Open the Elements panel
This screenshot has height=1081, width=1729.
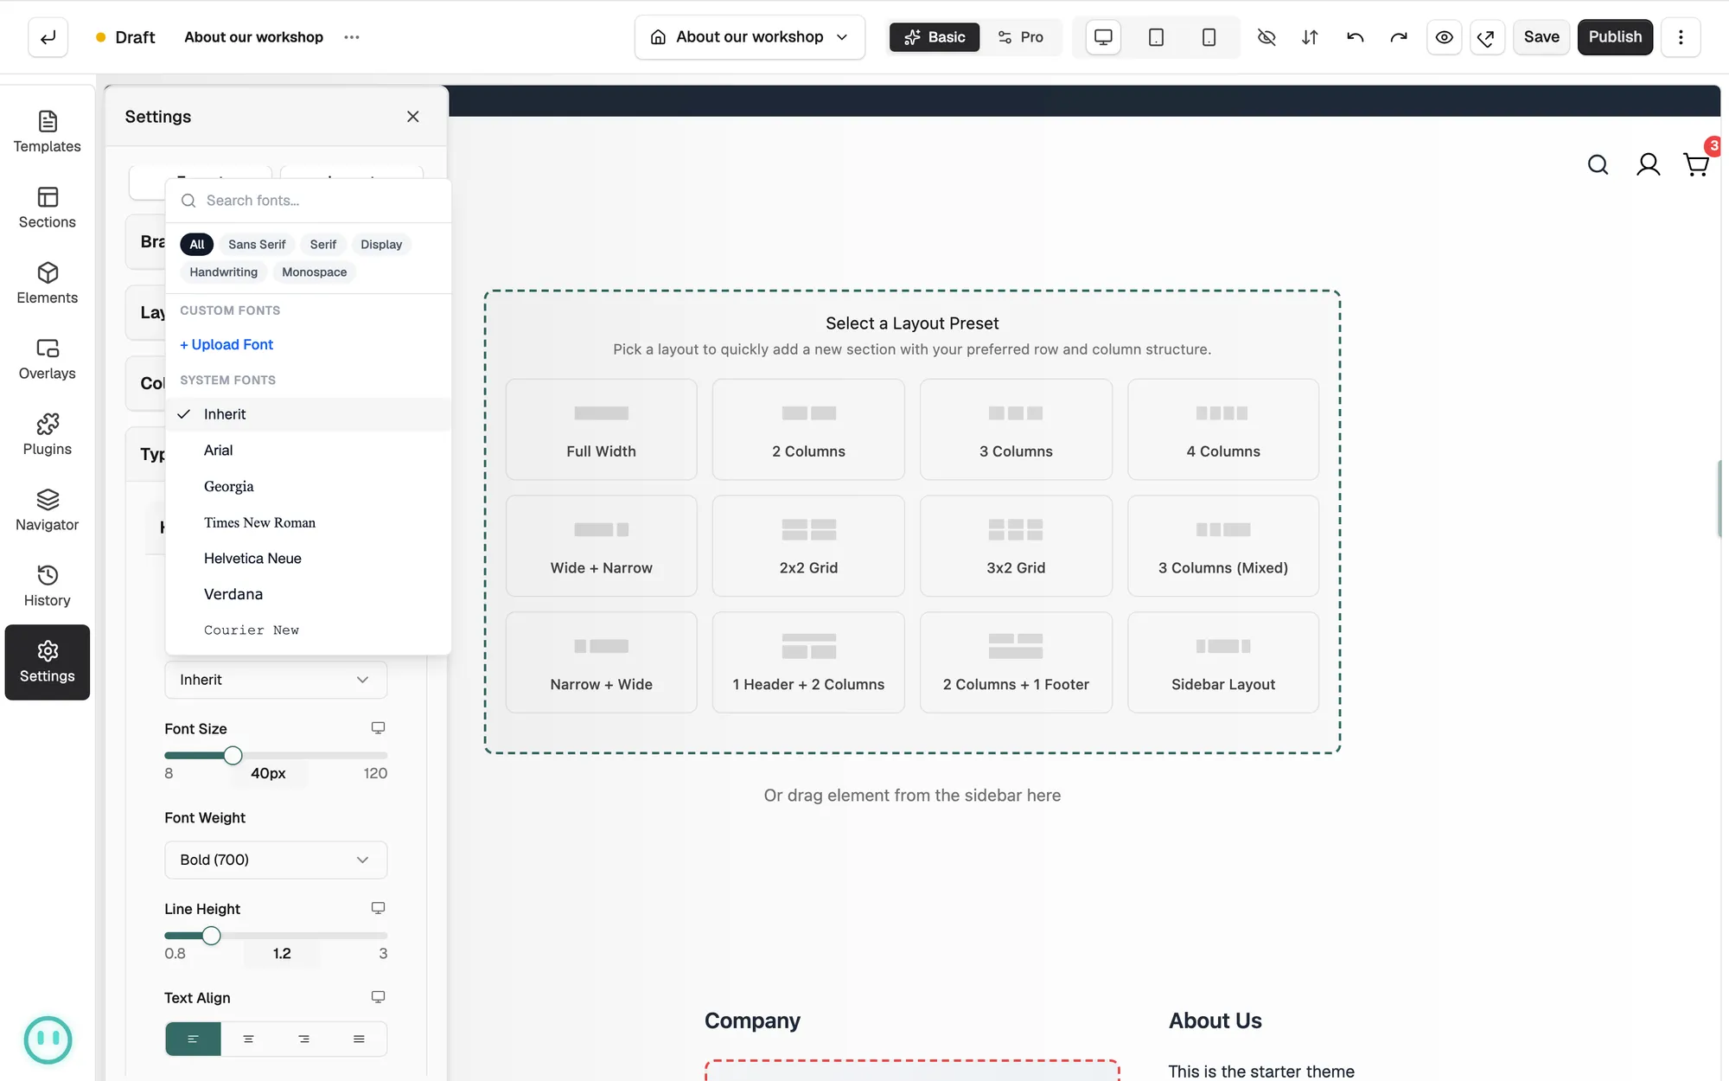(x=47, y=284)
